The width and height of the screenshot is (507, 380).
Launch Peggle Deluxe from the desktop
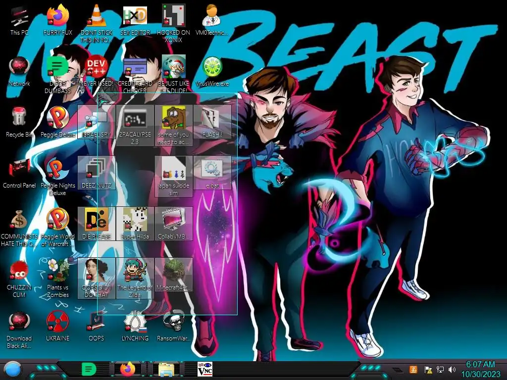point(58,123)
